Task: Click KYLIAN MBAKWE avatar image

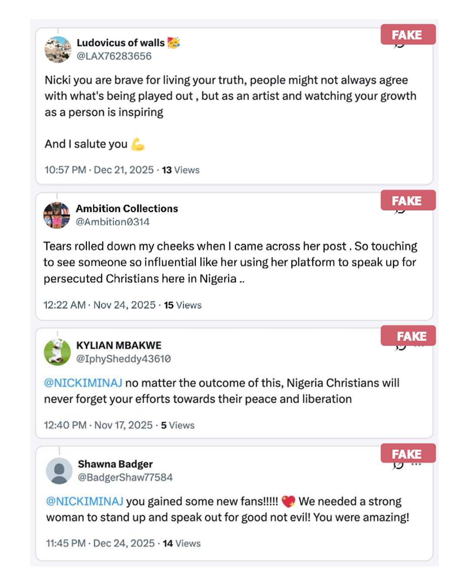Action: (57, 352)
